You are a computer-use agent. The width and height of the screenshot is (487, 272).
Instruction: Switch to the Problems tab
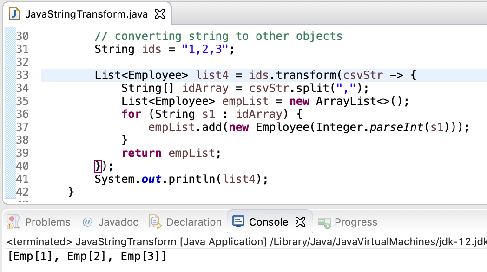pyautogui.click(x=48, y=222)
